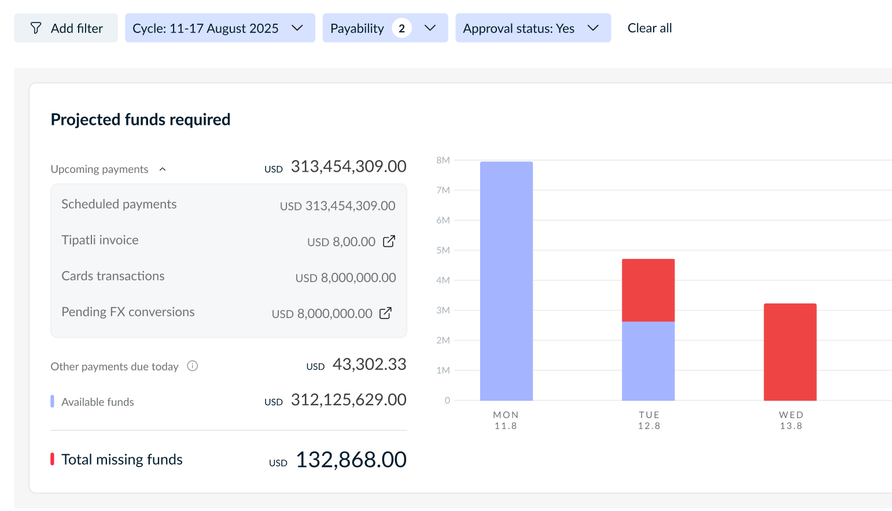The width and height of the screenshot is (892, 511).
Task: Select the red segment of Tuesday bar
Action: coord(648,290)
